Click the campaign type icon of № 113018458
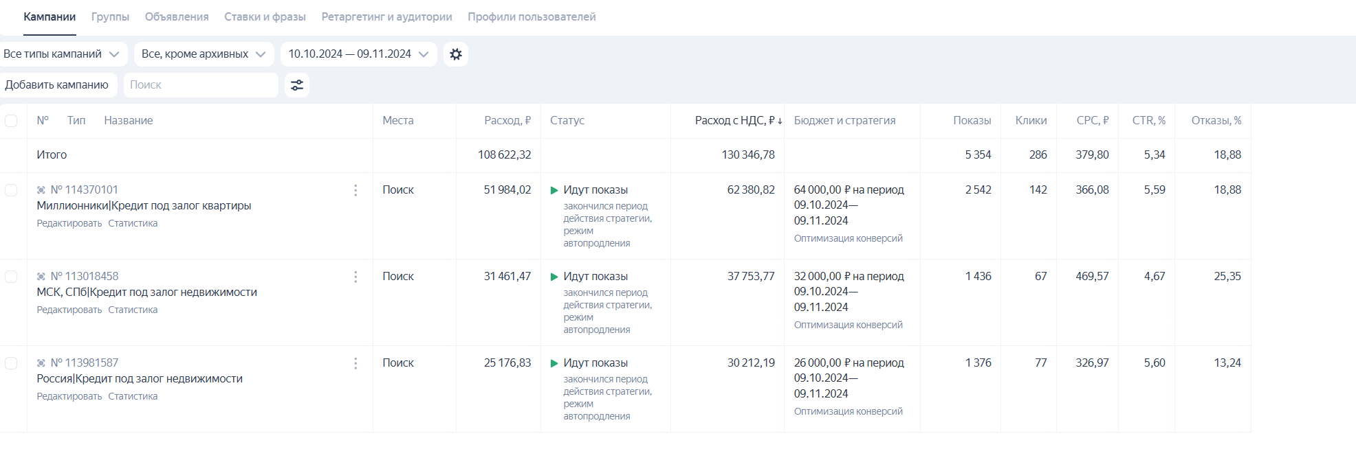 (41, 277)
